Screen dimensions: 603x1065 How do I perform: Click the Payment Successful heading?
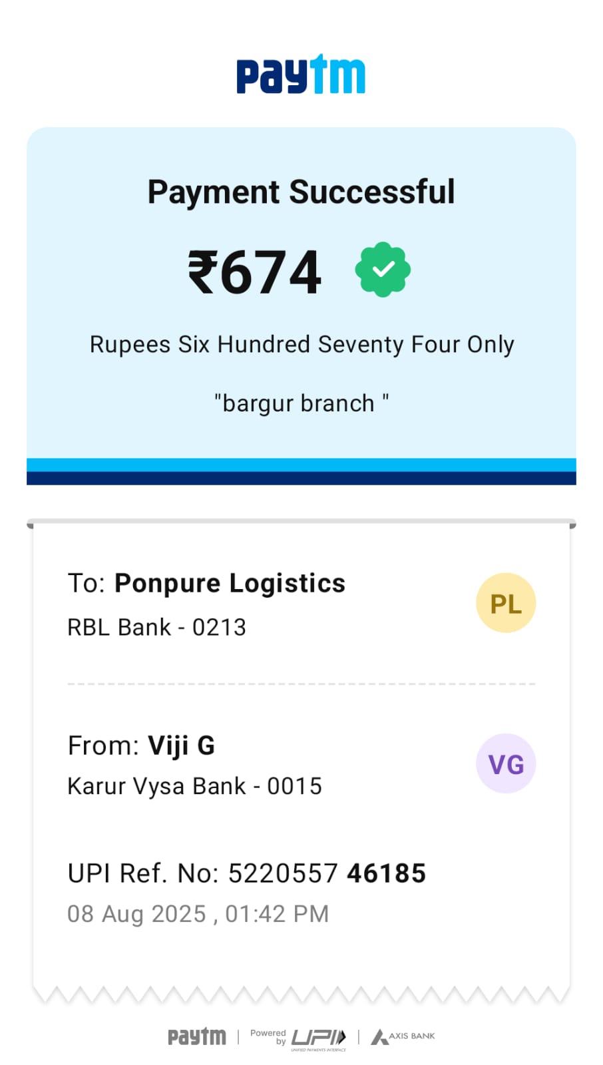(x=301, y=192)
